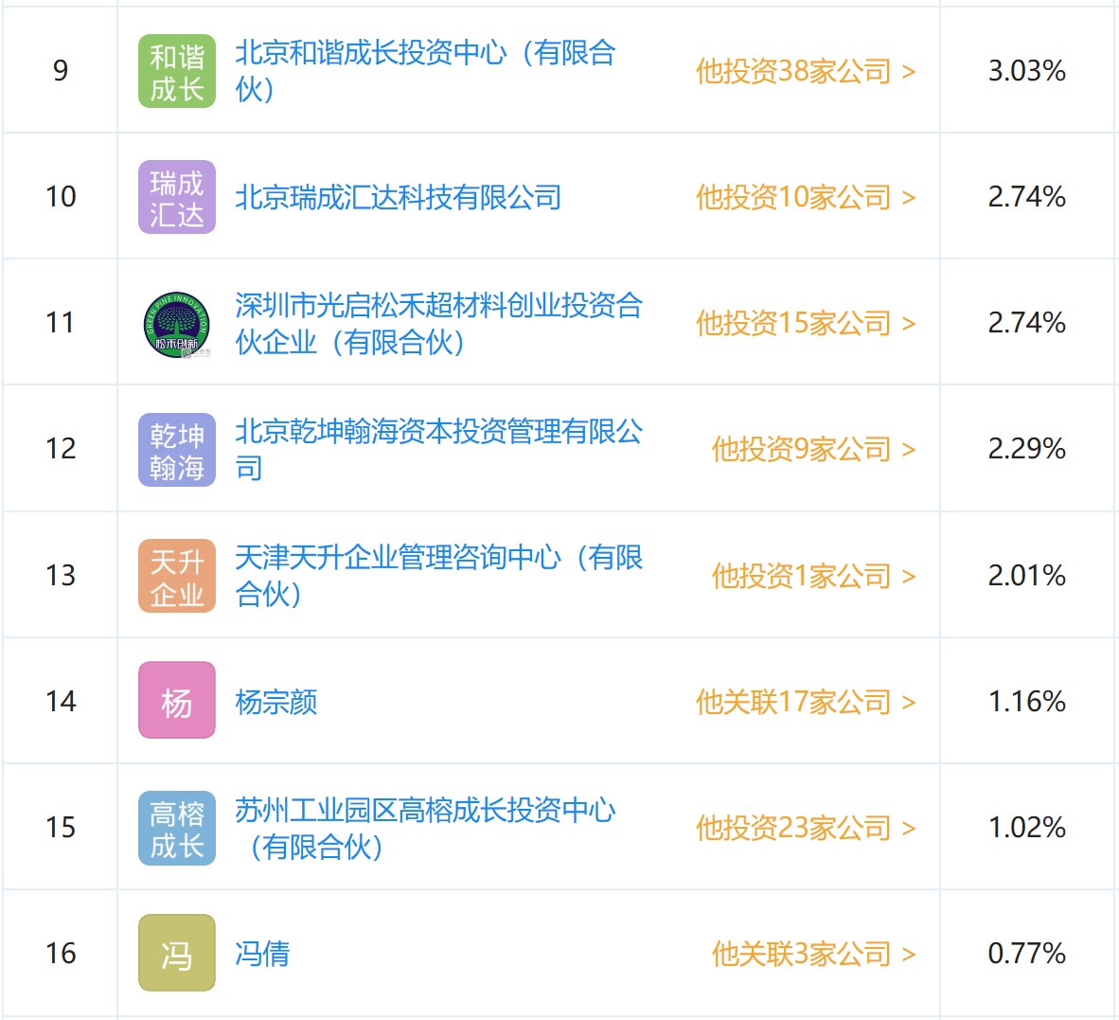Expand 他投资10家公司 list
Viewport: 1119px width, 1020px height.
(x=805, y=197)
